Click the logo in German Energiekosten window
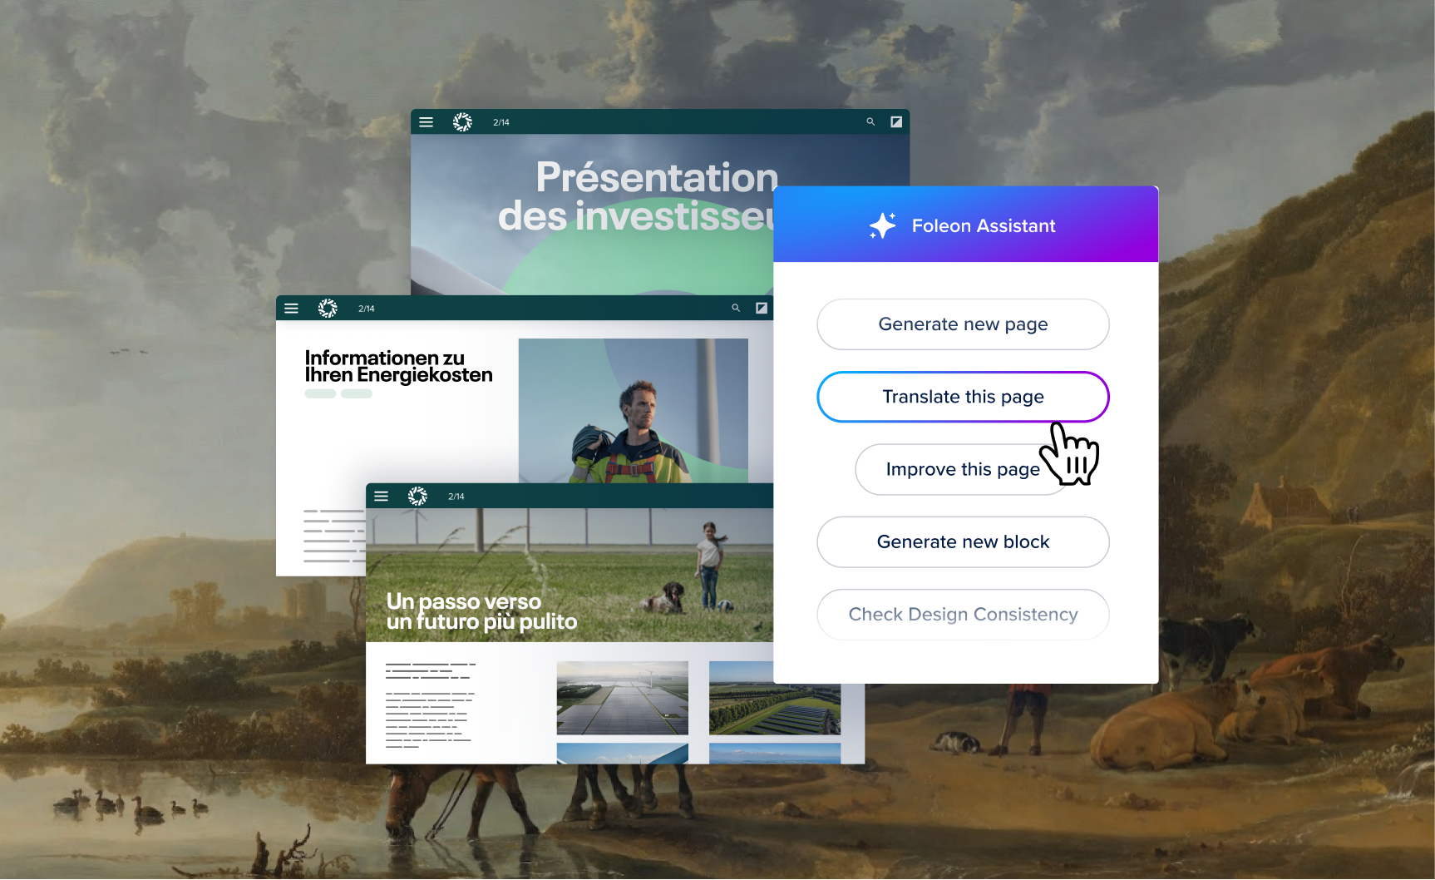Viewport: 1435px width, 880px height. (x=328, y=309)
